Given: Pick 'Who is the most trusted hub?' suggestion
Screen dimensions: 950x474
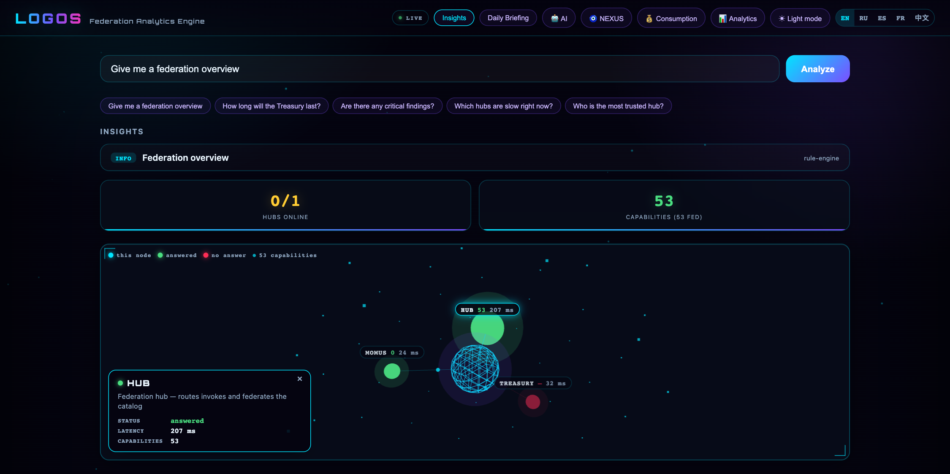Looking at the screenshot, I should pyautogui.click(x=618, y=106).
